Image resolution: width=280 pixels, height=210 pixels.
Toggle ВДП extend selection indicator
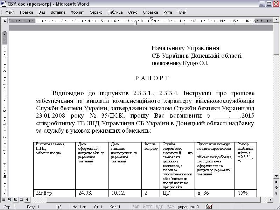(159, 207)
